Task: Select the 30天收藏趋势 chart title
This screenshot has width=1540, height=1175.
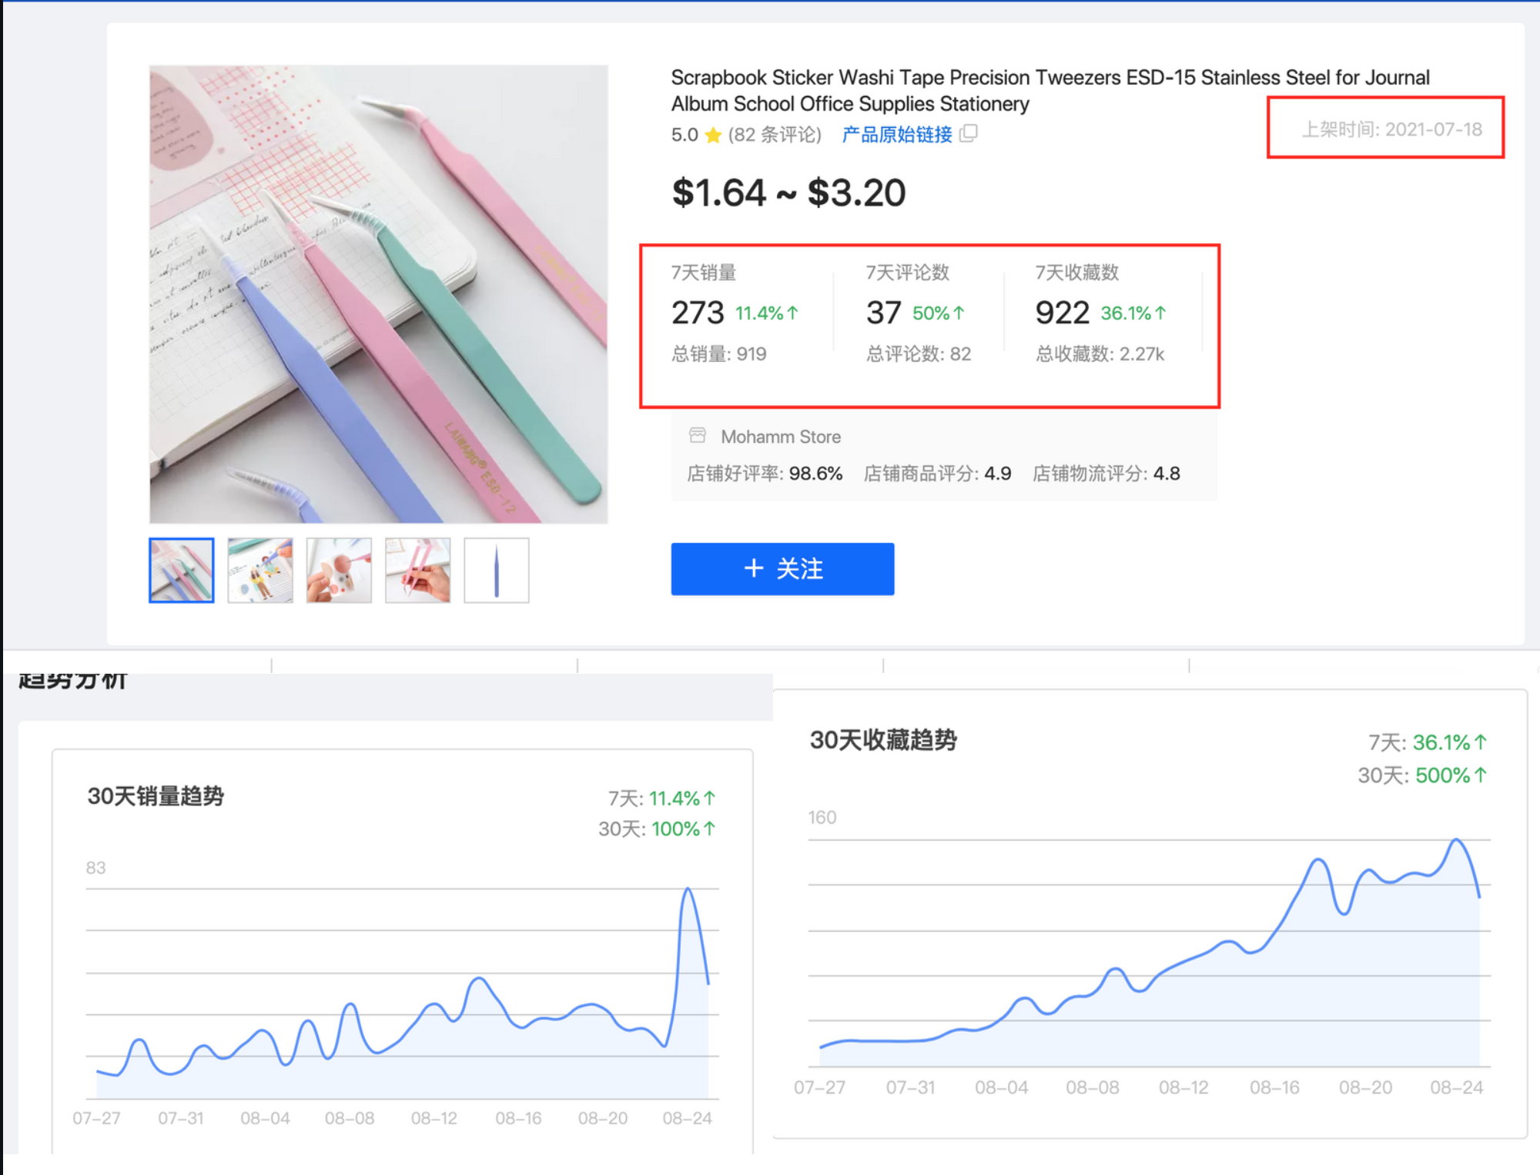Action: tap(885, 741)
